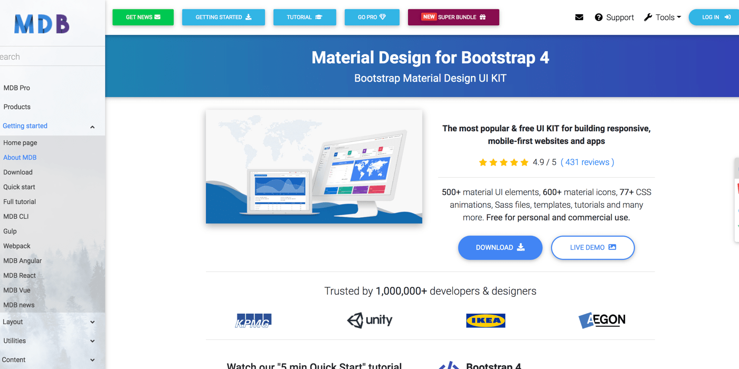Click the Bootstrap Material Design UI KIT subtitle
The image size is (739, 369).
click(x=430, y=79)
